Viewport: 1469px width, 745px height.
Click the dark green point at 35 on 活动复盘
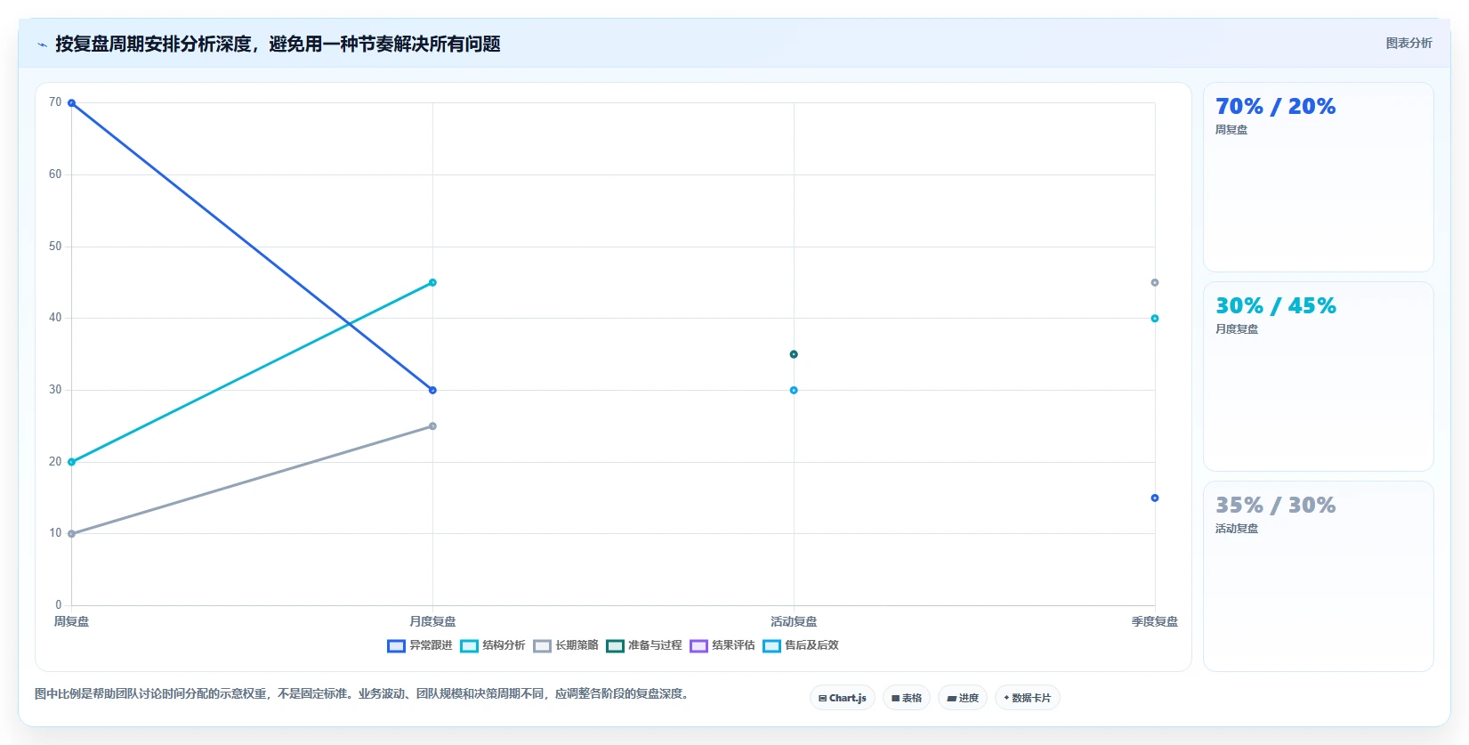pos(794,354)
